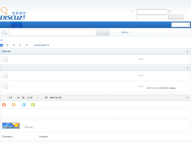
Task: Focus the password field below the username field
Action: [x=152, y=17]
